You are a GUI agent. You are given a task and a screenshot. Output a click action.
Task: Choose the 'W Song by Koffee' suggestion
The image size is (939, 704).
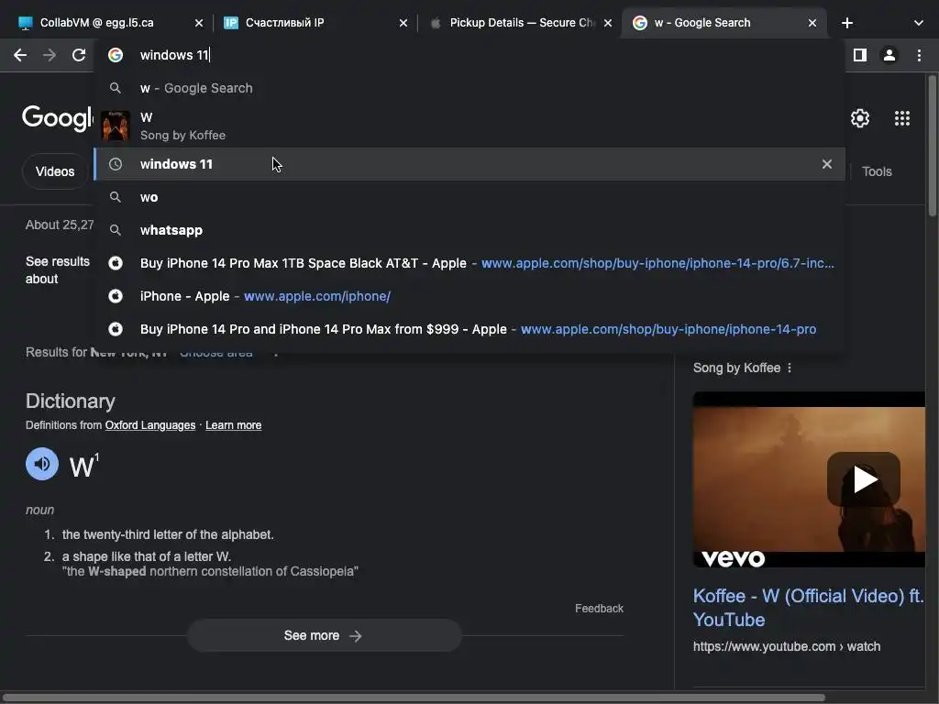point(469,126)
